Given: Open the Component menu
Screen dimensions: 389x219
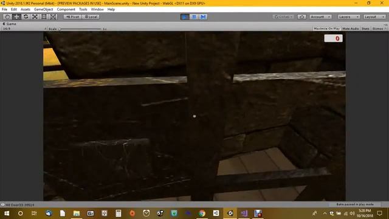Looking at the screenshot, I should pyautogui.click(x=66, y=10).
